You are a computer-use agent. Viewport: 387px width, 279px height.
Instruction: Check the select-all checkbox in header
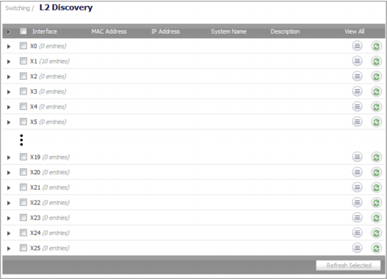[23, 31]
